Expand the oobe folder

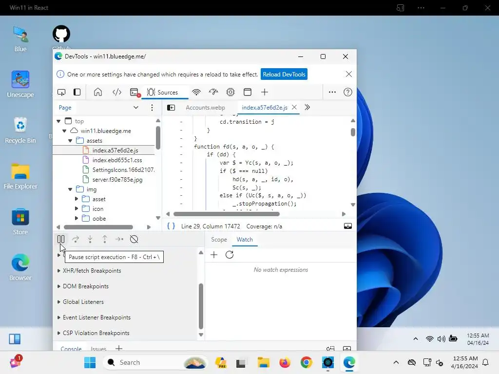point(77,219)
